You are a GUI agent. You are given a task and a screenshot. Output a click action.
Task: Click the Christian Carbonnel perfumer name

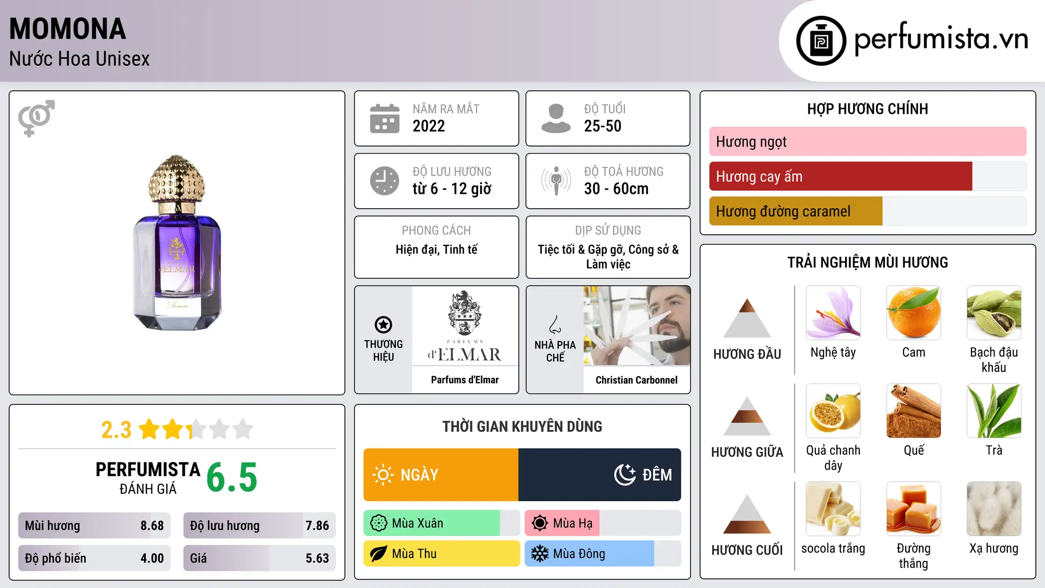pyautogui.click(x=637, y=380)
